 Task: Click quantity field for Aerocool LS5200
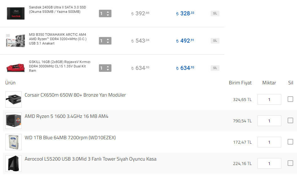point(269,163)
